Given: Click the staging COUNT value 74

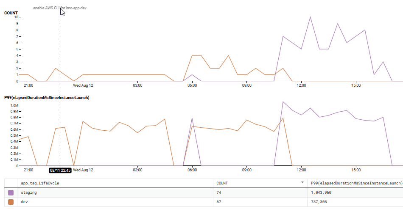Looking at the screenshot, I should click(x=219, y=192).
